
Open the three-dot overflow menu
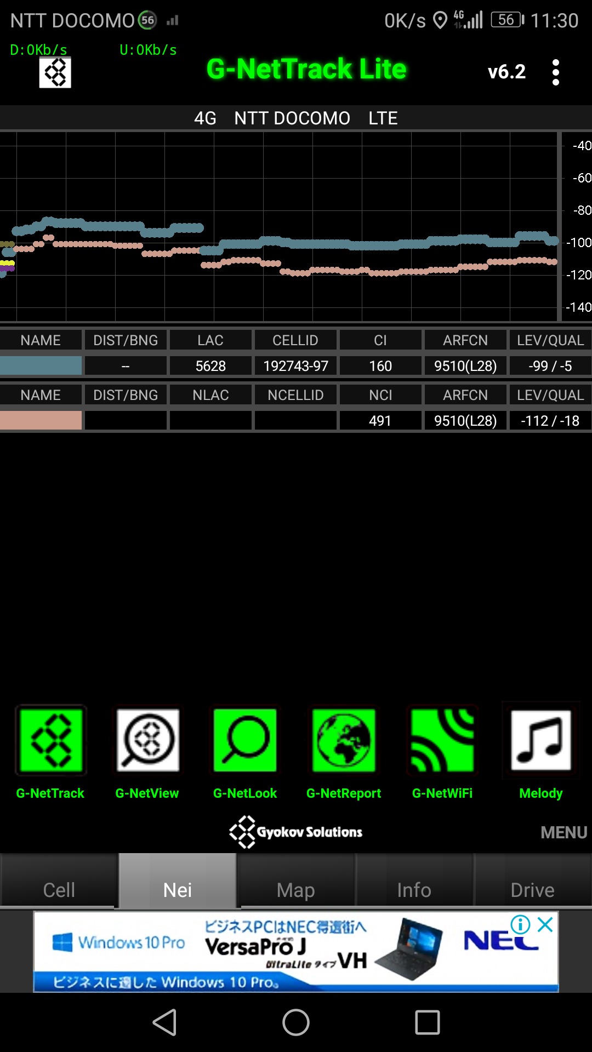(x=555, y=72)
